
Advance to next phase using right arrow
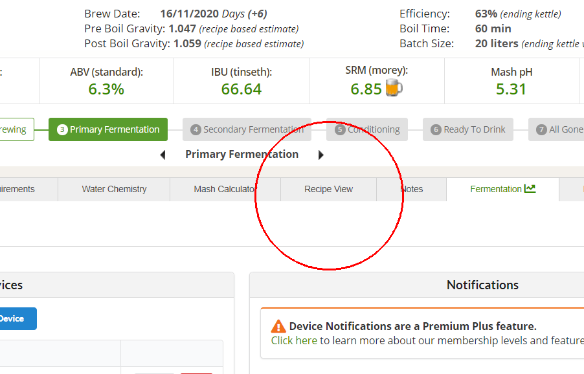click(x=320, y=155)
